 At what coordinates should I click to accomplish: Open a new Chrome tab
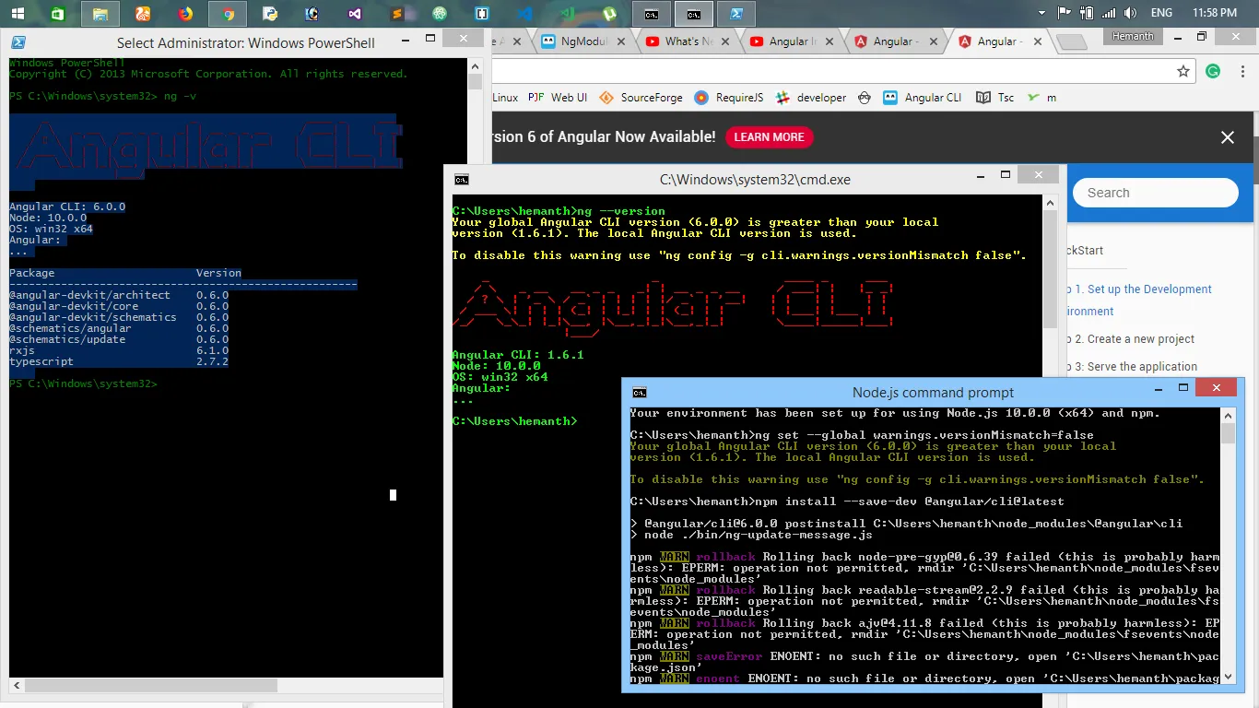pyautogui.click(x=1071, y=42)
